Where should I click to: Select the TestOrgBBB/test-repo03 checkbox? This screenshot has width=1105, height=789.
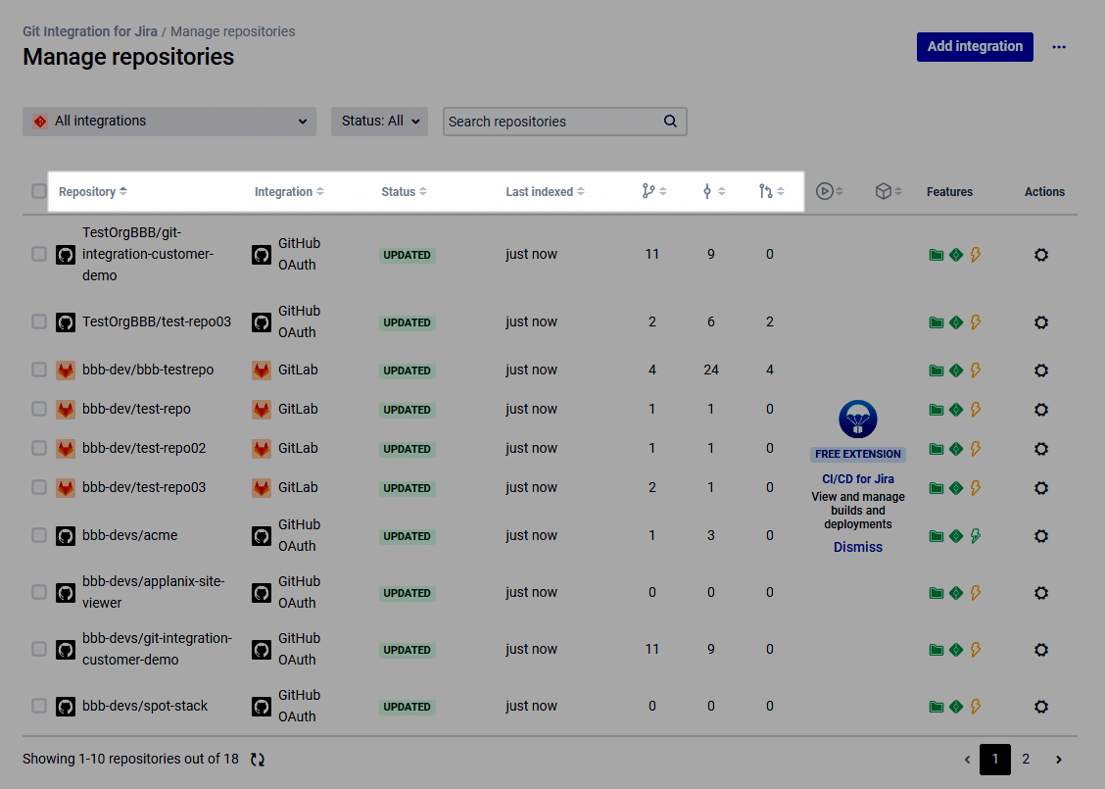[x=39, y=321]
